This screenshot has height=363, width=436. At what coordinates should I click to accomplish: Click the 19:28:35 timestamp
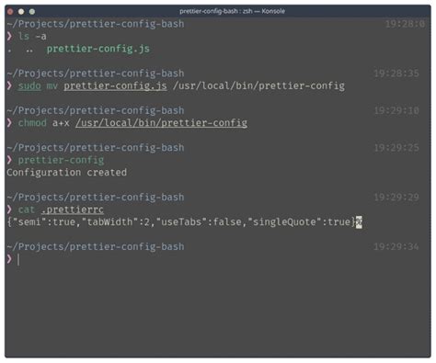[396, 74]
